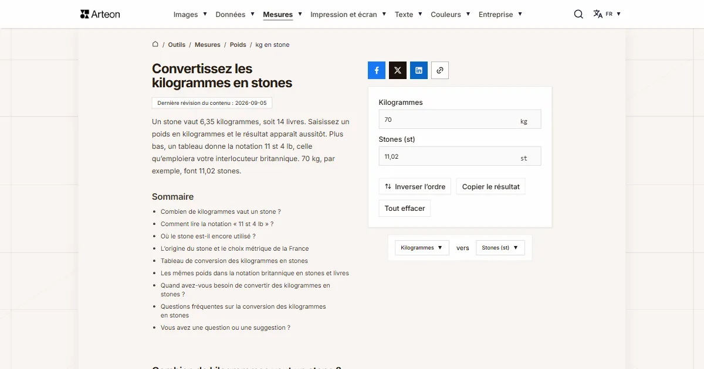The width and height of the screenshot is (704, 369).
Task: Click Inverser l'ordre button
Action: click(x=415, y=187)
